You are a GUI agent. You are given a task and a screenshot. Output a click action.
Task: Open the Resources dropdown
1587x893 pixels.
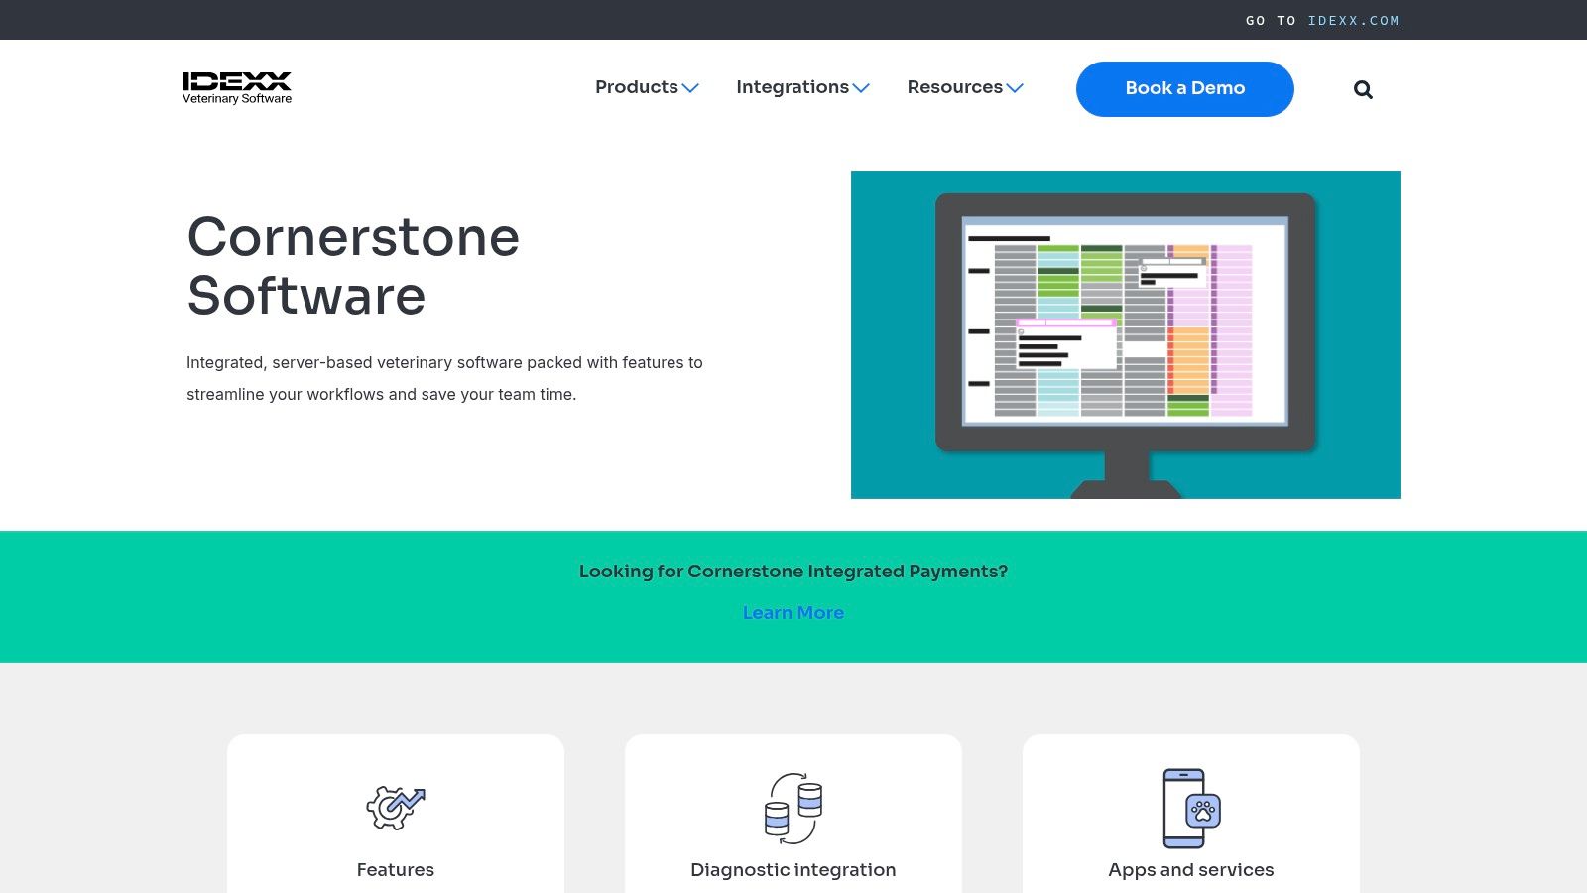(964, 87)
